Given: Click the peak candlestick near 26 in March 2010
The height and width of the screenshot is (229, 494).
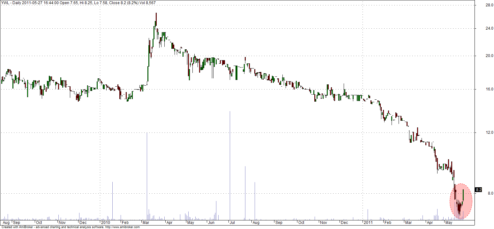Looking at the screenshot, I should (x=156, y=19).
